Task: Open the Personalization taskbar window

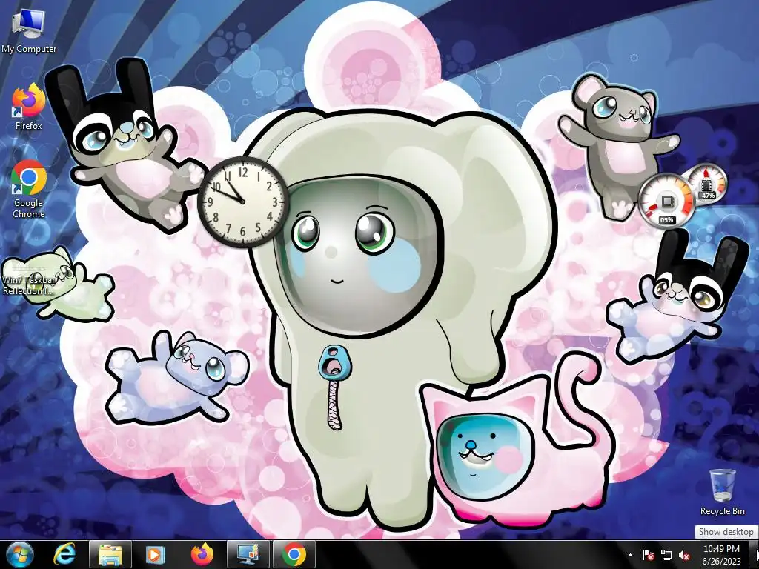Action: coord(248,554)
